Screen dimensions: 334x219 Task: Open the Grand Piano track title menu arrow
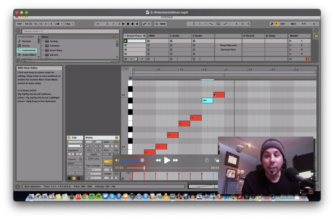point(144,36)
